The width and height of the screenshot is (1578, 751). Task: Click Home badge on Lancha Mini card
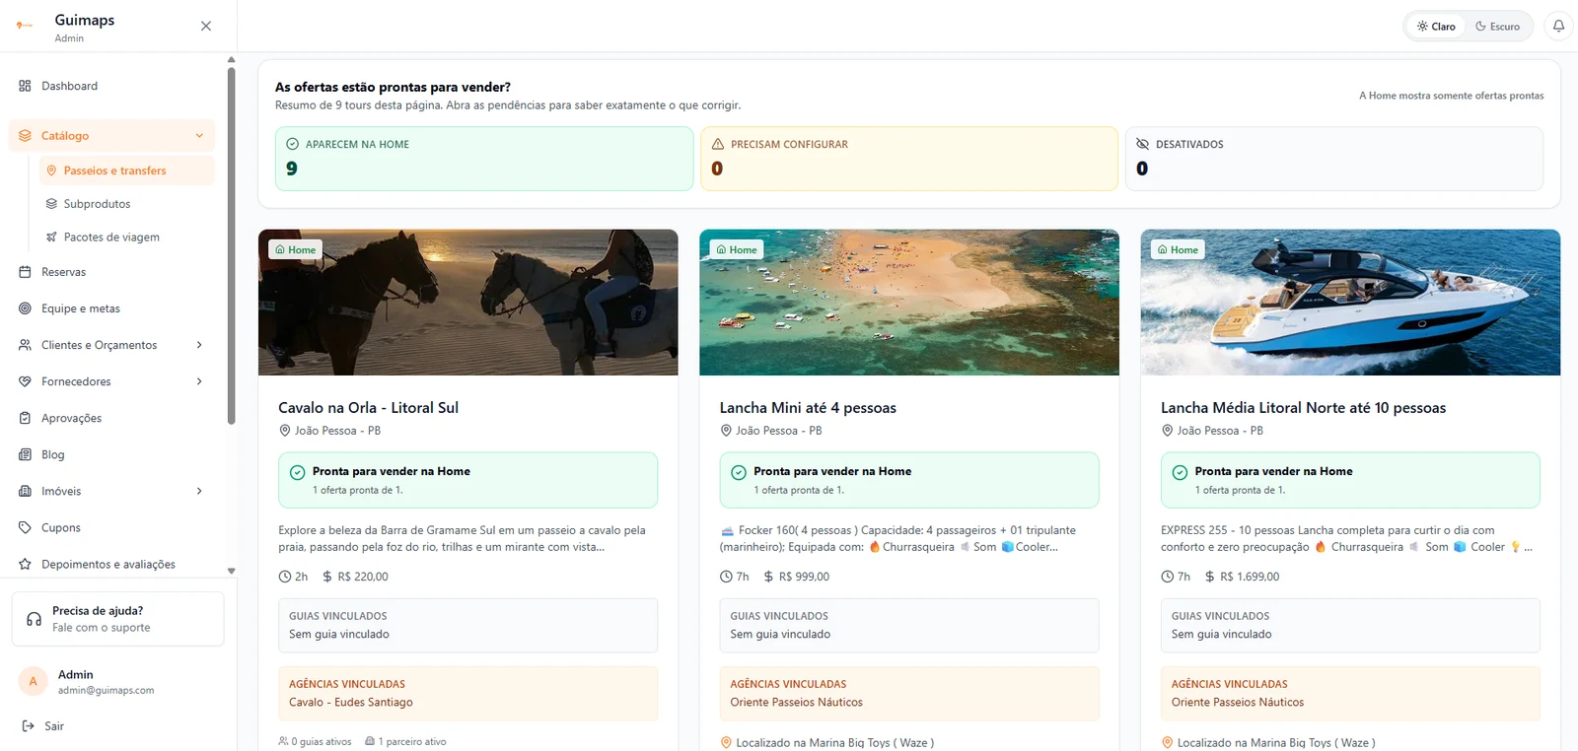737,249
